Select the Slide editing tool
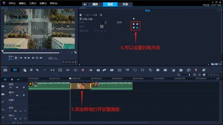Viewport: 223px width, 125px height. pyautogui.click(x=75, y=70)
